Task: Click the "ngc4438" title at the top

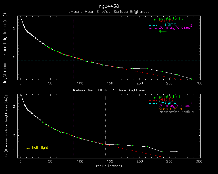Action: 109,6
